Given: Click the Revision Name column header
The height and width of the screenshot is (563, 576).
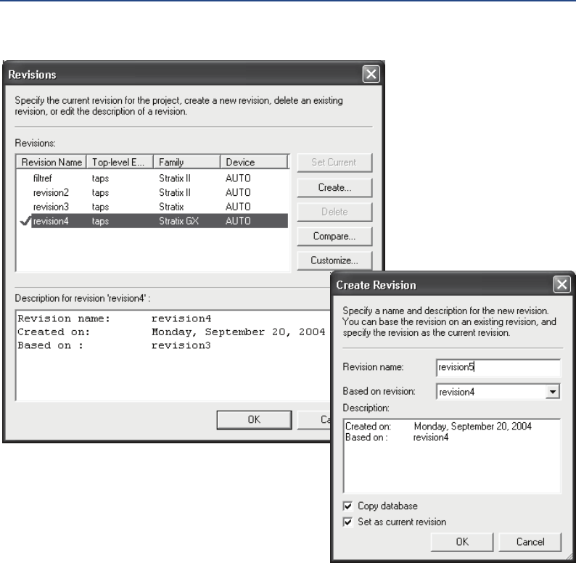Looking at the screenshot, I should [51, 163].
